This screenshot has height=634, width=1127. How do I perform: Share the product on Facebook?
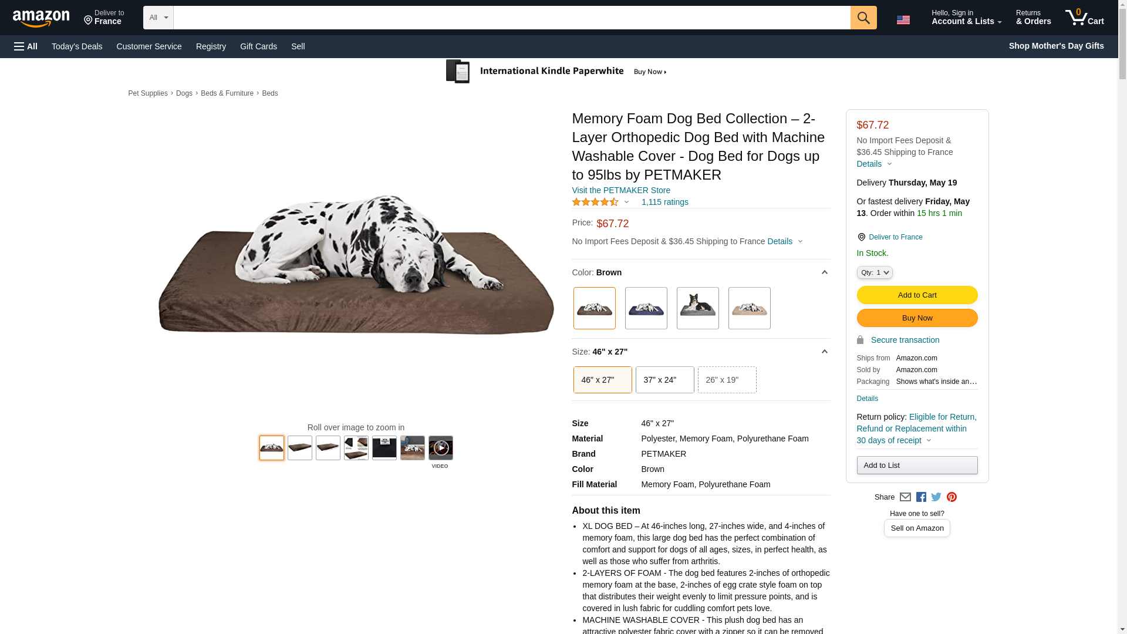pos(921,497)
